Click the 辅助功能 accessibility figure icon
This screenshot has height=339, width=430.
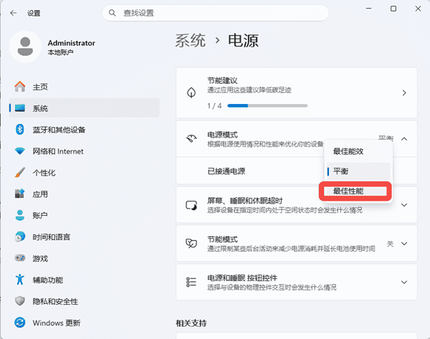click(x=20, y=280)
